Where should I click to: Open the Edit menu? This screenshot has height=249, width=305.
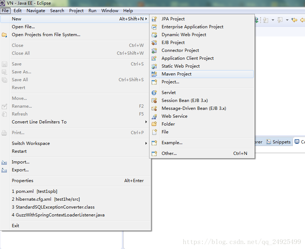click(x=18, y=11)
